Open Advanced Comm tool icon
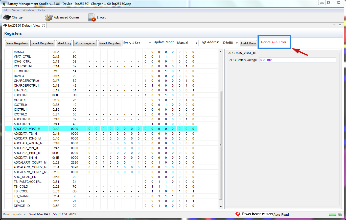Image resolution: width=346 pixels, height=220 pixels. 49,17
